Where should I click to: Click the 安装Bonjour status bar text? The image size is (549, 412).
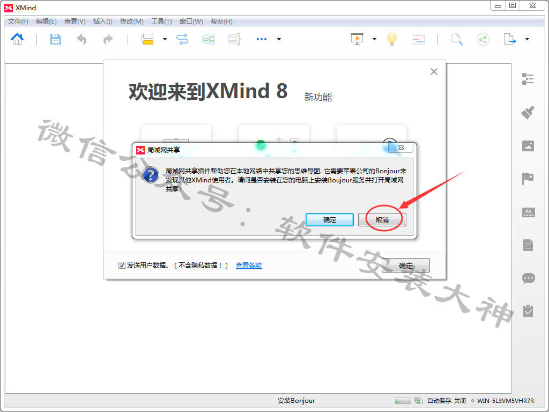click(296, 400)
